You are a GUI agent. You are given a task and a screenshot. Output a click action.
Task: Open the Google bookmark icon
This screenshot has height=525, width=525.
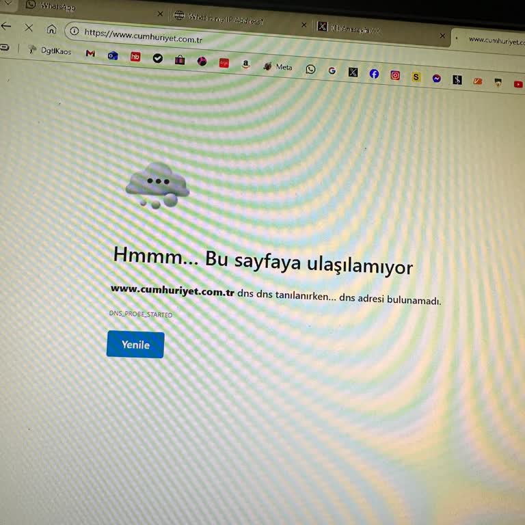pos(332,70)
